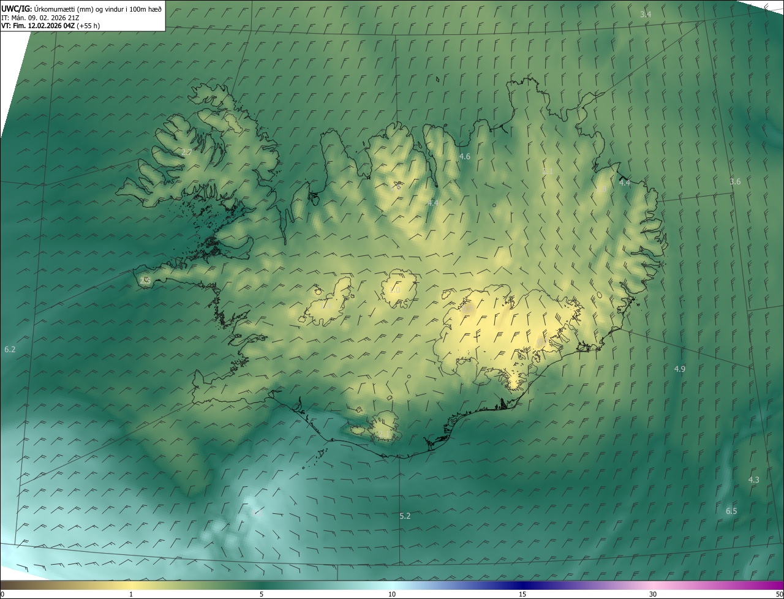Click the 6.2 value label at the west edge
This screenshot has height=599, width=784.
(x=10, y=349)
